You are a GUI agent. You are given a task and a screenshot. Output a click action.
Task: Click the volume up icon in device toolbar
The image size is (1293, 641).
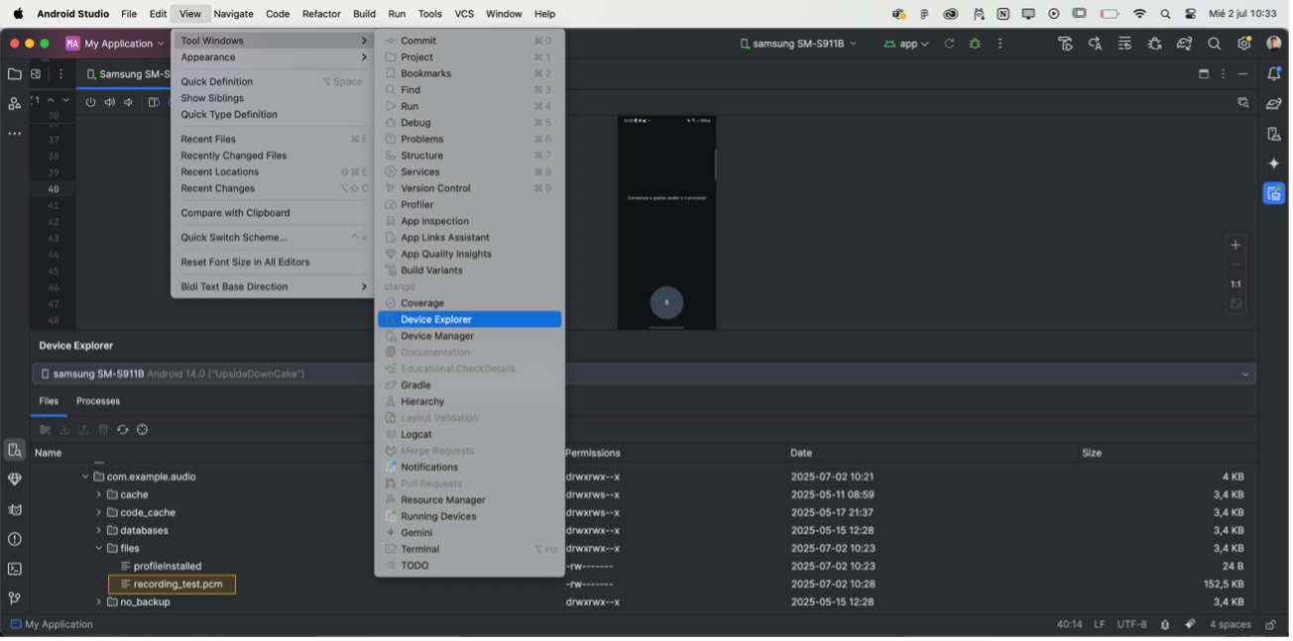click(x=109, y=102)
